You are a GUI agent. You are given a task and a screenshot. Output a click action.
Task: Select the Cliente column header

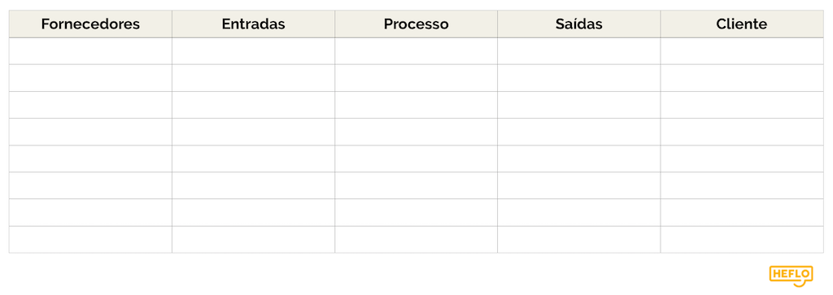coord(742,24)
